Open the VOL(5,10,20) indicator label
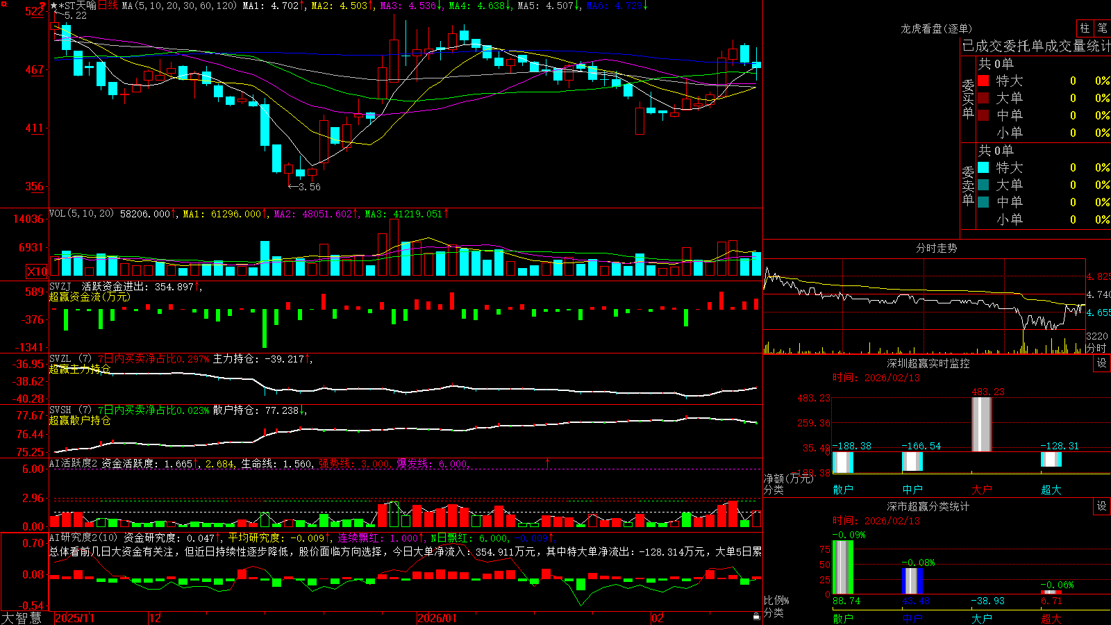Viewport: 1111px width, 625px height. (82, 214)
